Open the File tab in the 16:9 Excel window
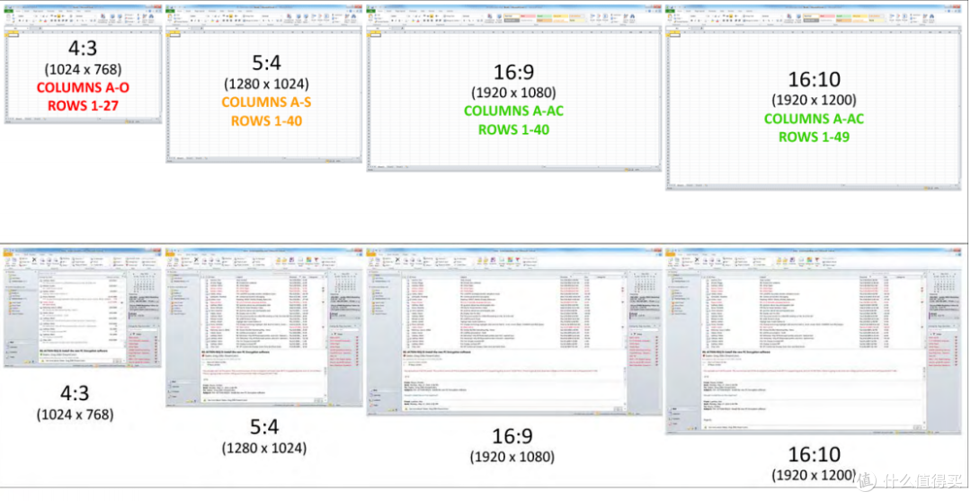Image resolution: width=971 pixels, height=501 pixels. tap(371, 11)
